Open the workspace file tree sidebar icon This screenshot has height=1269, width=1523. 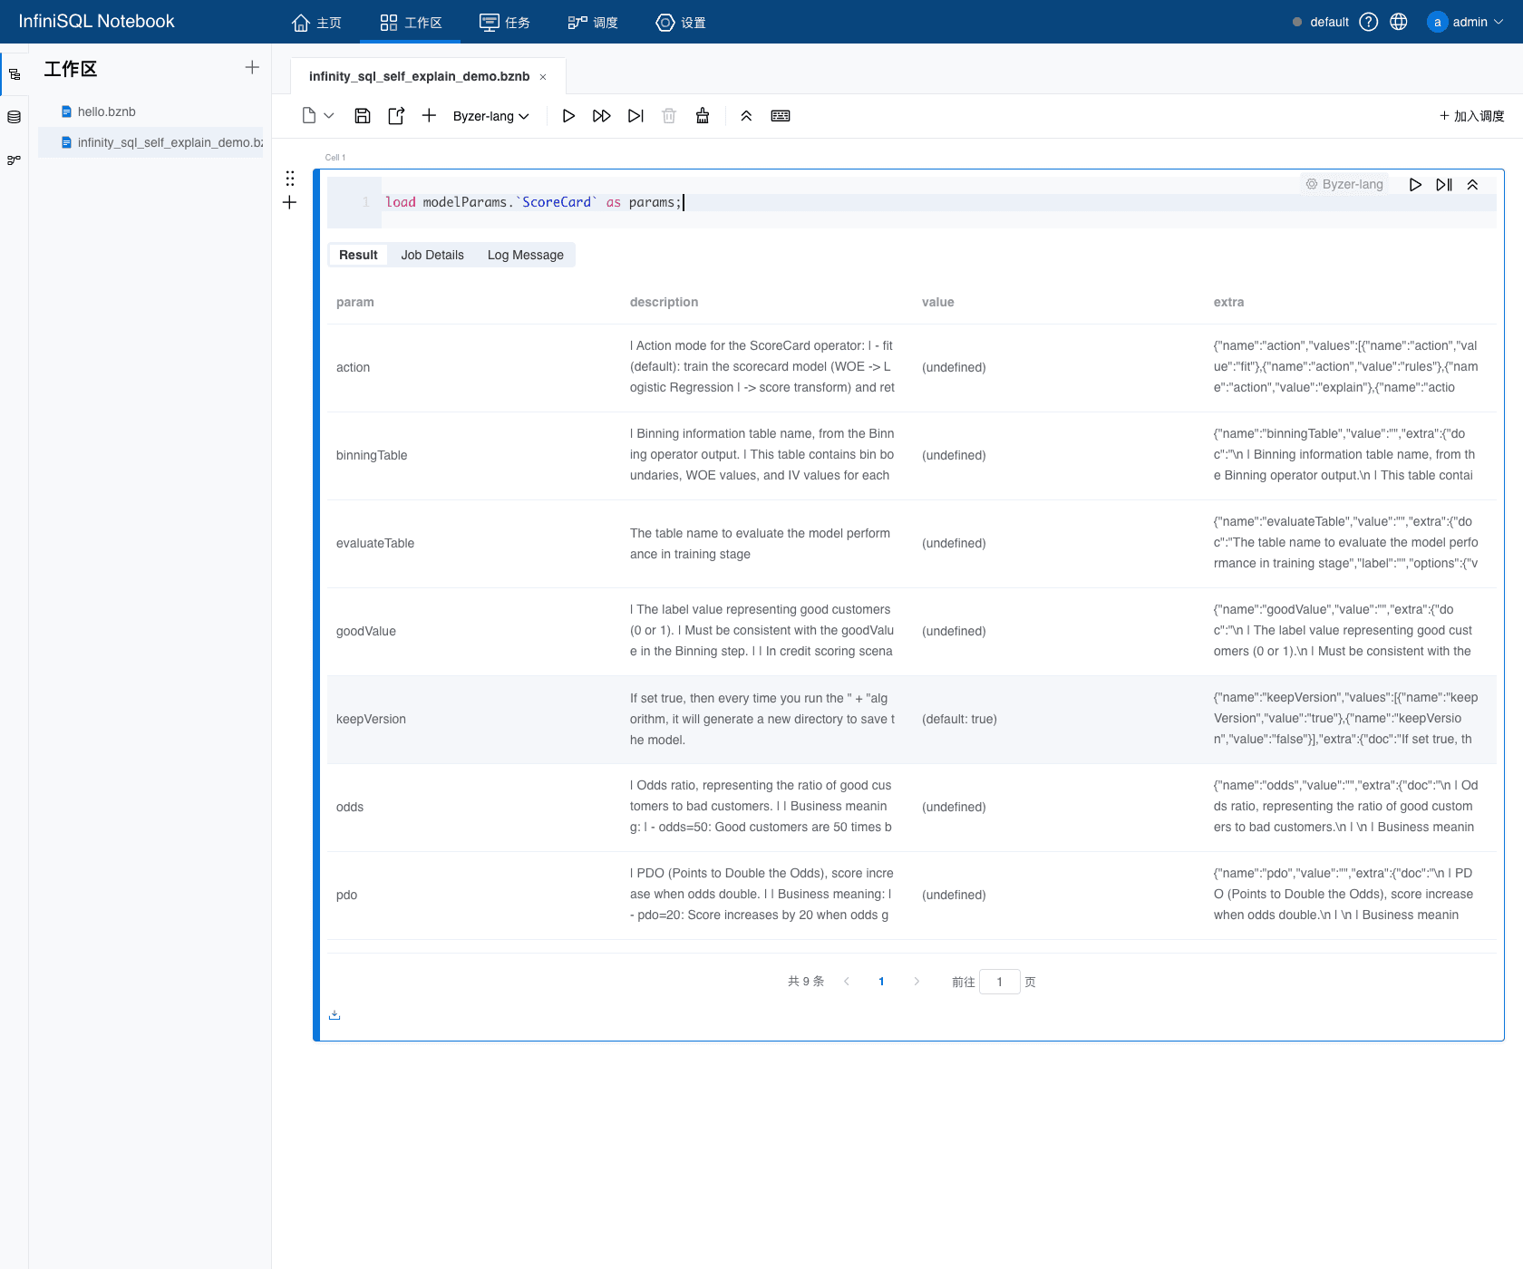pyautogui.click(x=15, y=74)
